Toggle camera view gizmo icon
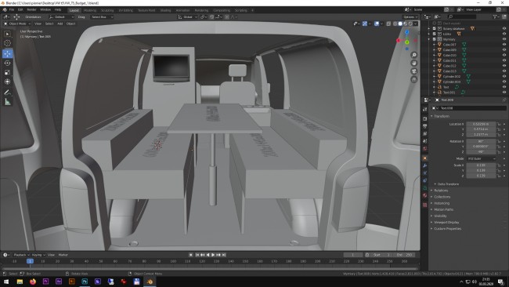 414,71
